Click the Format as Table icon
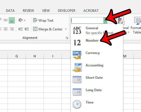Viewport: 141px width, 112px height. pyautogui.click(x=138, y=21)
